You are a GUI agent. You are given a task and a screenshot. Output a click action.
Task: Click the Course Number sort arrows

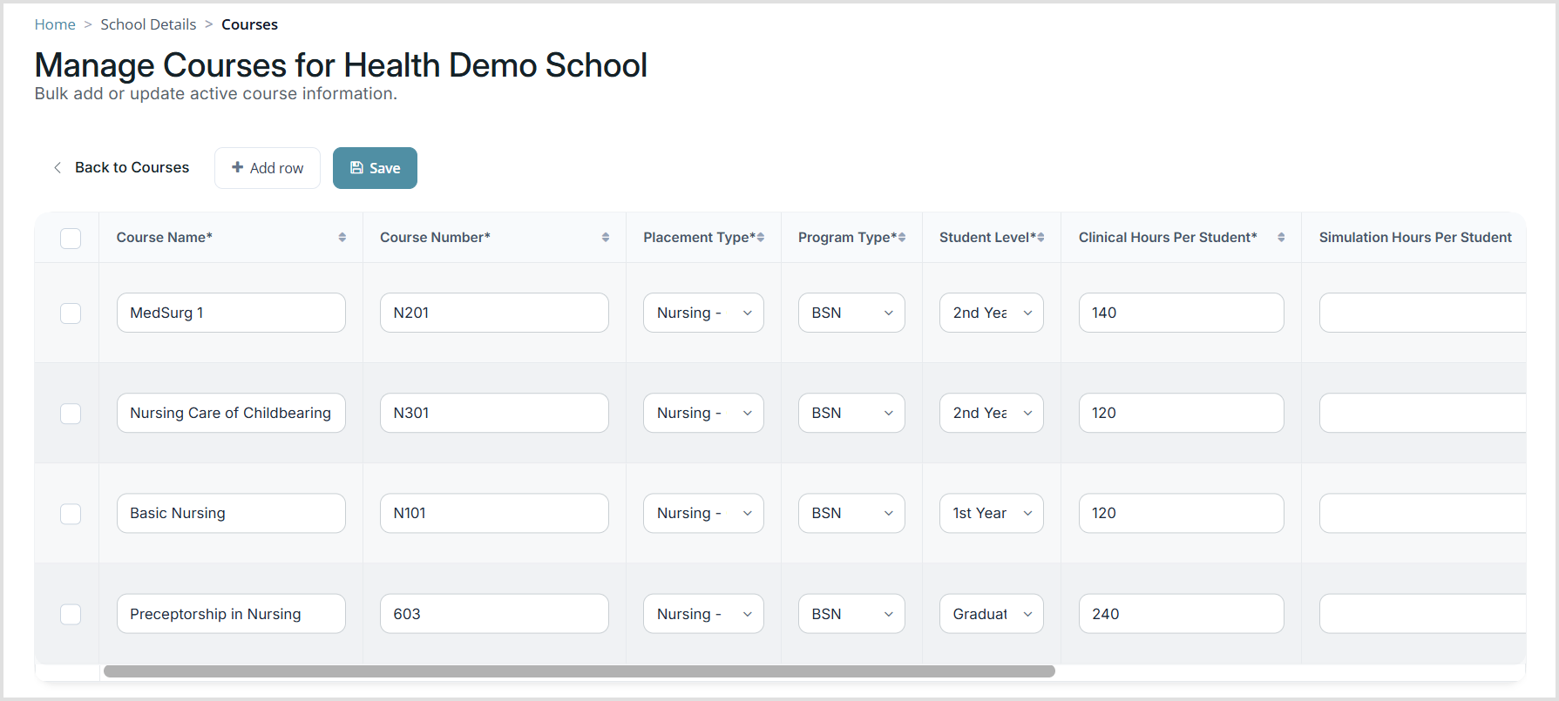(606, 238)
